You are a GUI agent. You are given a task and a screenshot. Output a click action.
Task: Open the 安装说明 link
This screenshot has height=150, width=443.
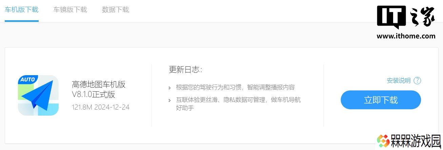pyautogui.click(x=399, y=81)
